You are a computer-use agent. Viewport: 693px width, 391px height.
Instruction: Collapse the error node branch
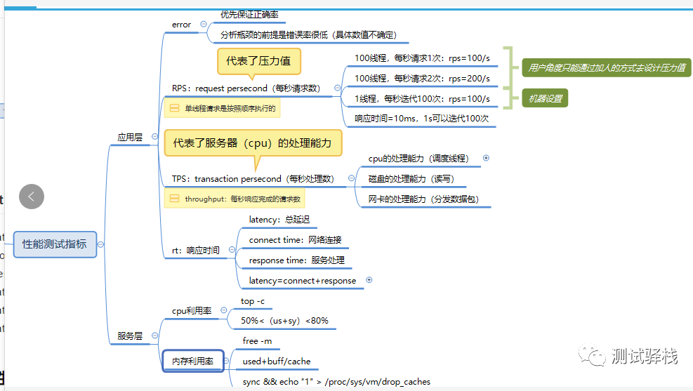tap(204, 25)
